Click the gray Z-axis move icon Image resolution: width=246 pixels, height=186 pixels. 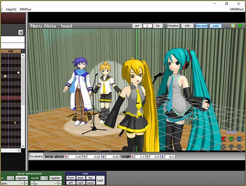point(239,147)
